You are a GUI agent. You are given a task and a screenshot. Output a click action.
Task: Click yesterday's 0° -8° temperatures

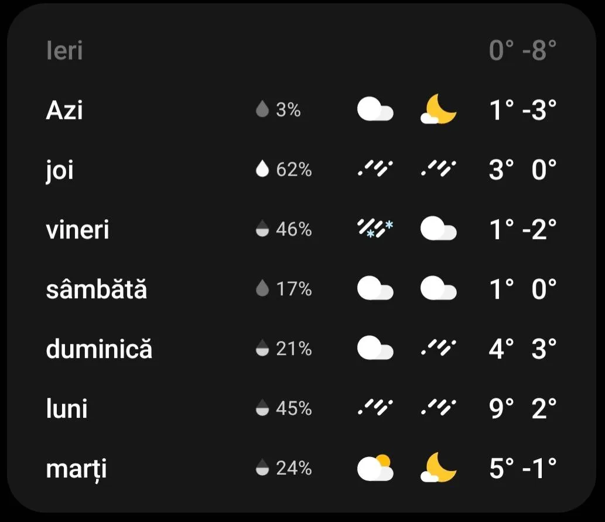[522, 51]
